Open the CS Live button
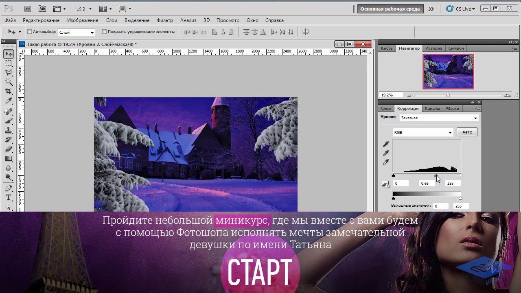Image resolution: width=521 pixels, height=293 pixels. tap(460, 9)
